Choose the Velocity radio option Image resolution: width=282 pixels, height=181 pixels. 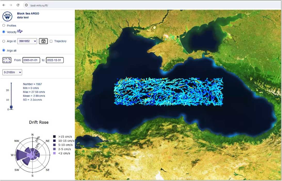click(x=4, y=32)
